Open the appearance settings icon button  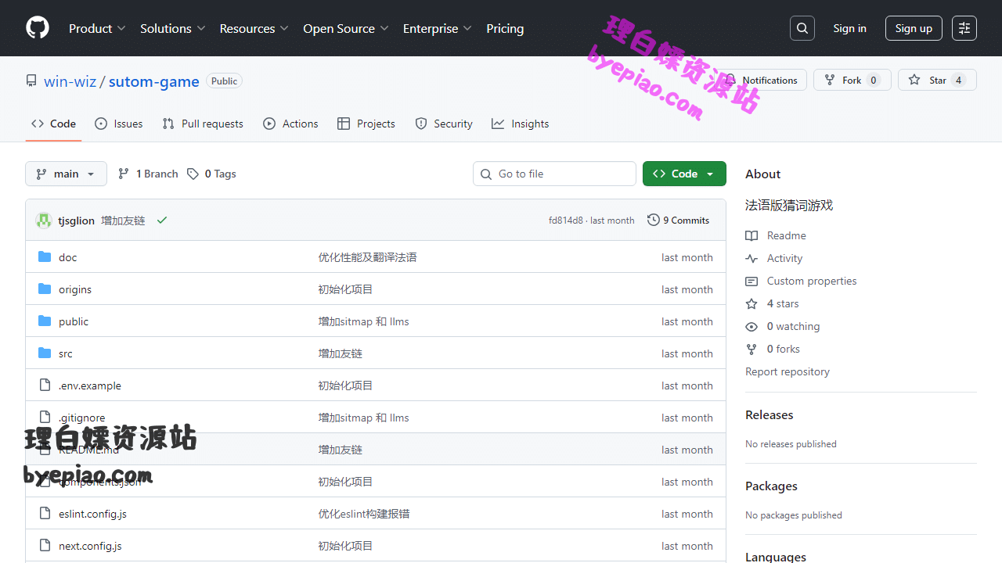[964, 28]
